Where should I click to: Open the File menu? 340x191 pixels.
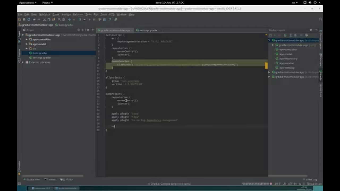pos(20,14)
